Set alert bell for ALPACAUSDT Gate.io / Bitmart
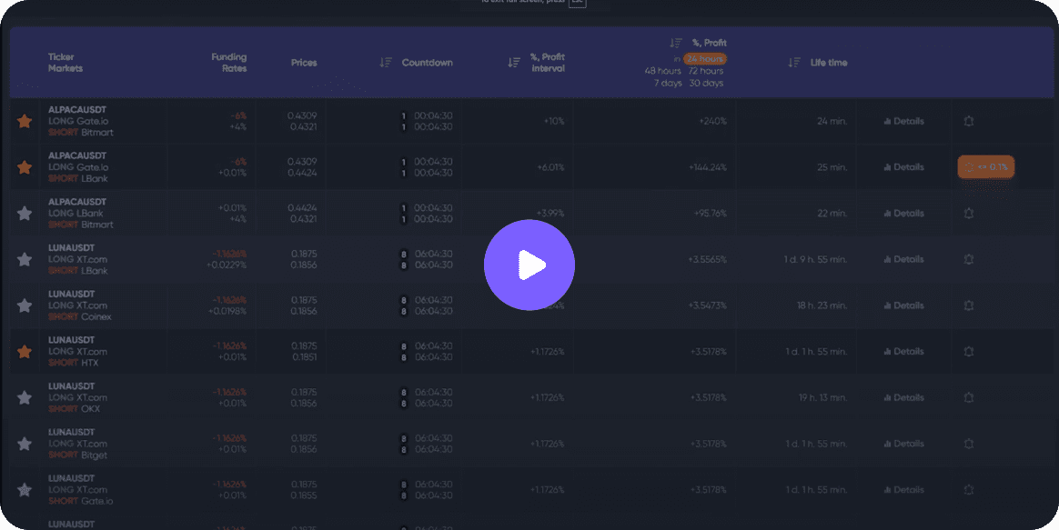 (969, 122)
